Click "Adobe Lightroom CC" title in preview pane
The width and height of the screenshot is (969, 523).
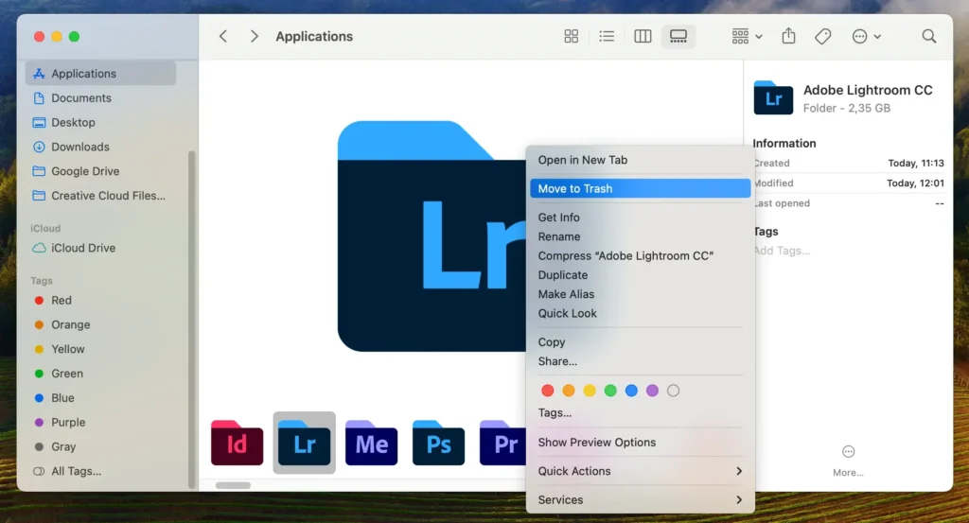(x=868, y=90)
